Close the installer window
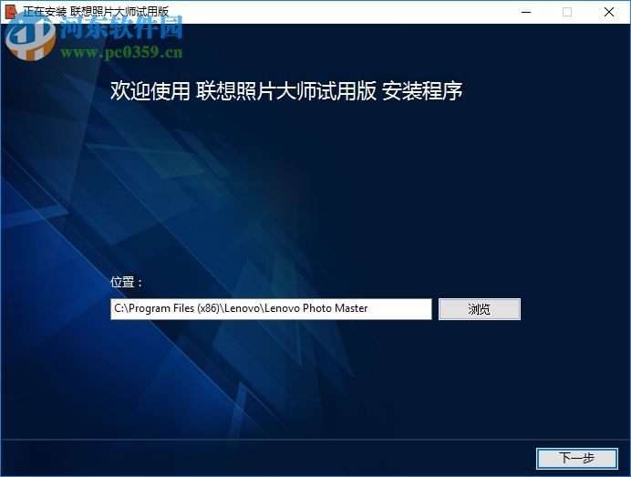This screenshot has width=631, height=477. 609,12
